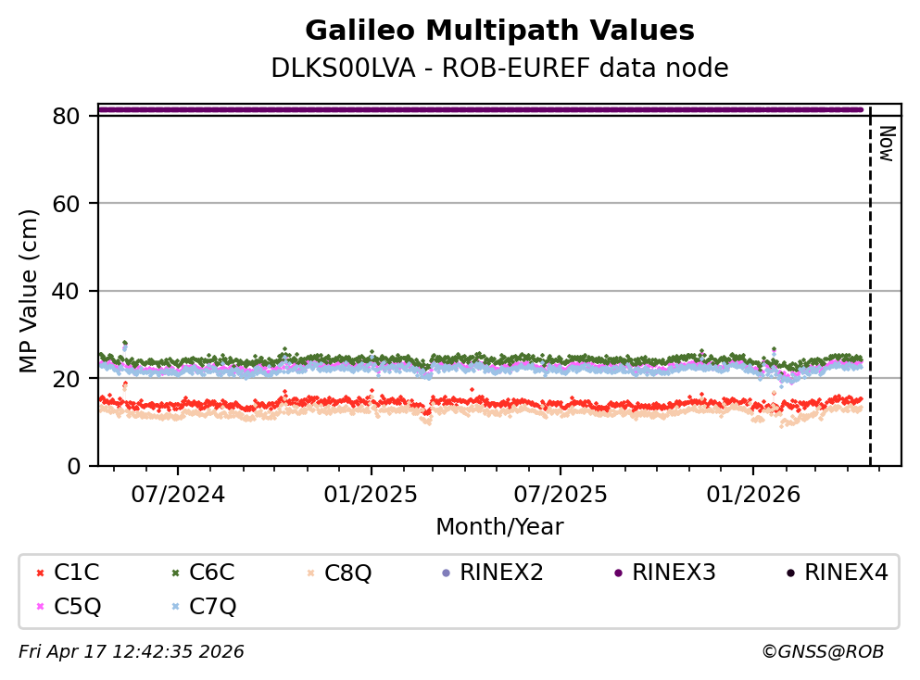Viewport: 920px width, 680px height.
Task: Click the RINEX2 legend dot
Action: (x=446, y=573)
